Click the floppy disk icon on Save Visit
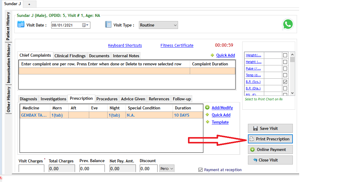The height and width of the screenshot is (185, 360). pyautogui.click(x=255, y=128)
